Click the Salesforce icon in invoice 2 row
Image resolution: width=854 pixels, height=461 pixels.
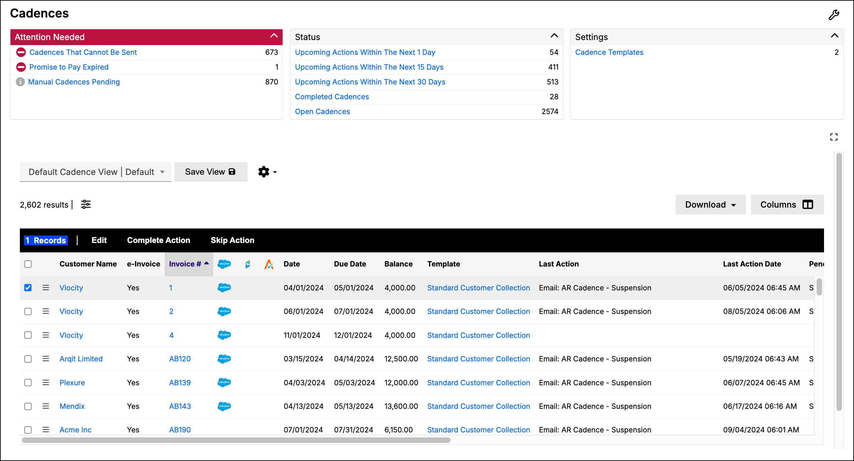(224, 311)
